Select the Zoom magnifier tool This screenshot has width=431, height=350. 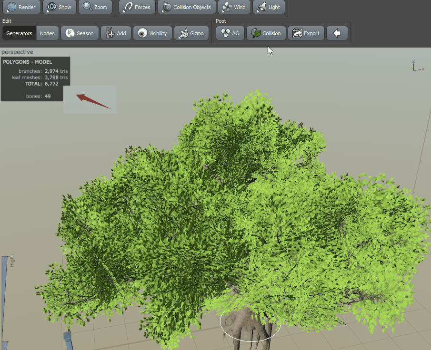(95, 7)
